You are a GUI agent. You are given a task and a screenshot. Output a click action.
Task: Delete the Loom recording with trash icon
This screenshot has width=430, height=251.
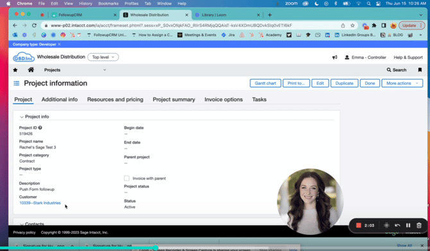pyautogui.click(x=418, y=225)
